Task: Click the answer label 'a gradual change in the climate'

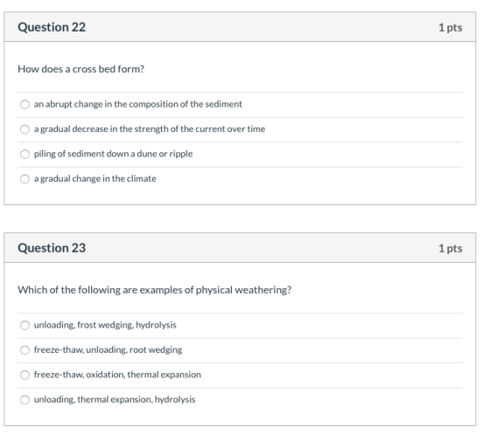Action: pyautogui.click(x=95, y=178)
